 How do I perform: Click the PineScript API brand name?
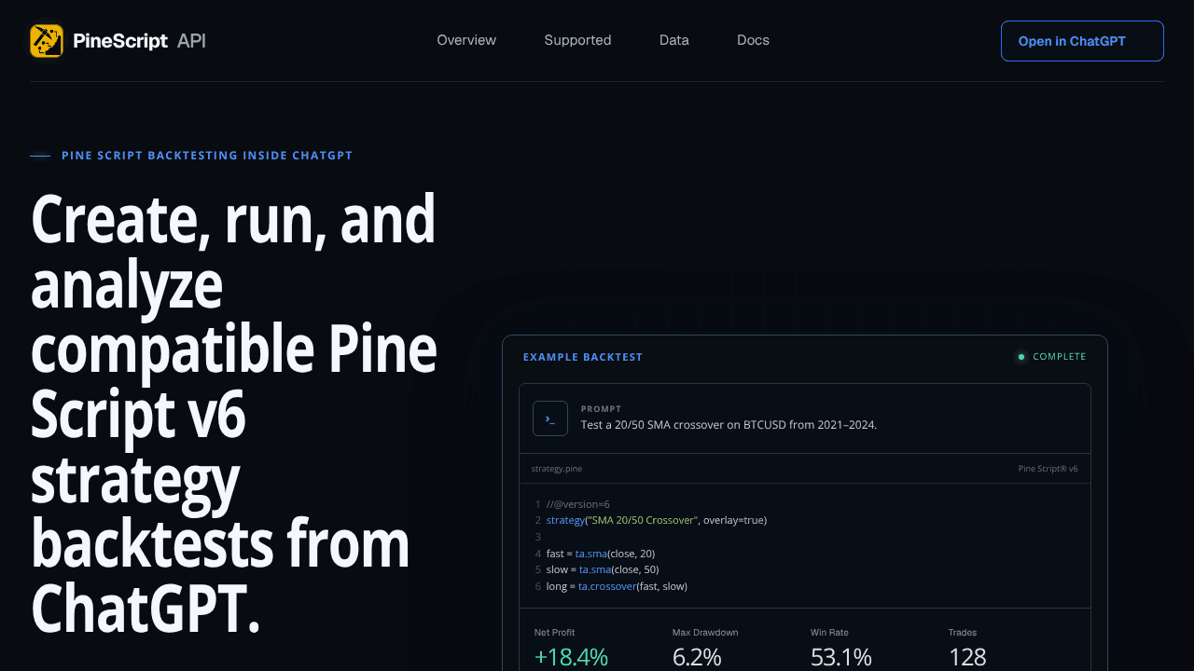[x=139, y=41]
